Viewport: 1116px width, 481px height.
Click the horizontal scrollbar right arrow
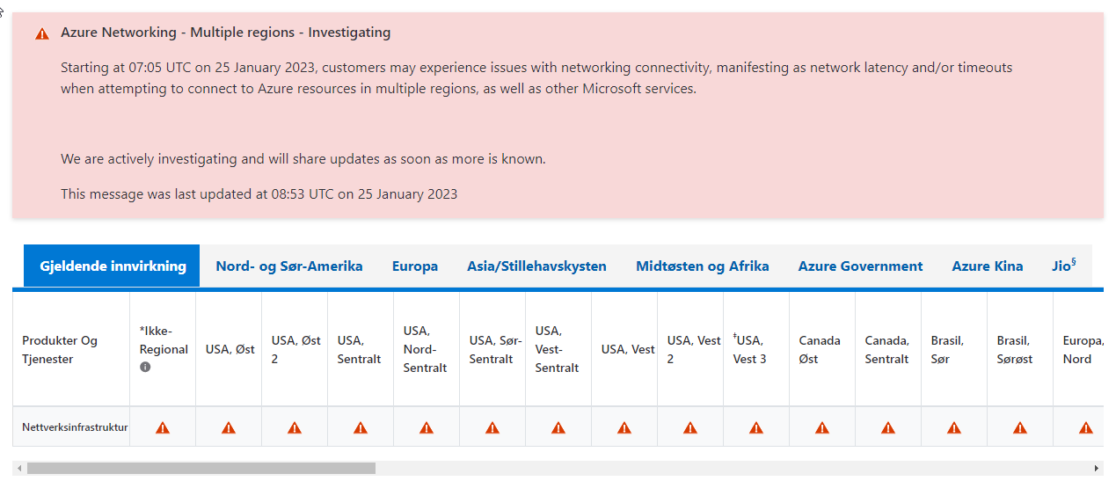[x=1096, y=469]
